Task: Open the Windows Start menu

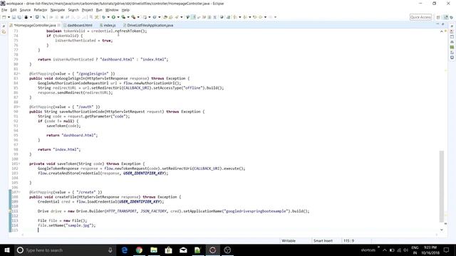Action: click(6, 250)
